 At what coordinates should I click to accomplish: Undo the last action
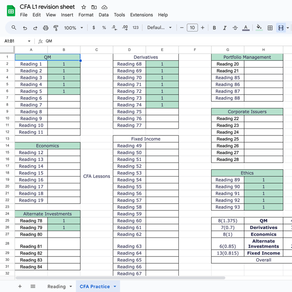(x=25, y=28)
